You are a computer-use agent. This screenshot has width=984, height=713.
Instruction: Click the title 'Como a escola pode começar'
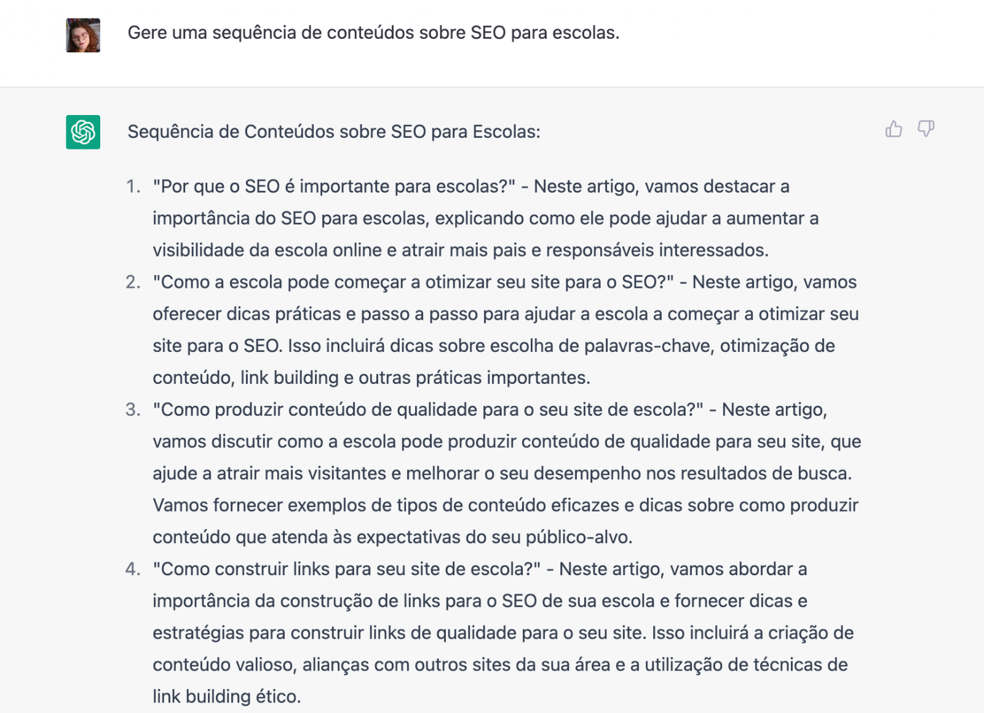tap(413, 282)
